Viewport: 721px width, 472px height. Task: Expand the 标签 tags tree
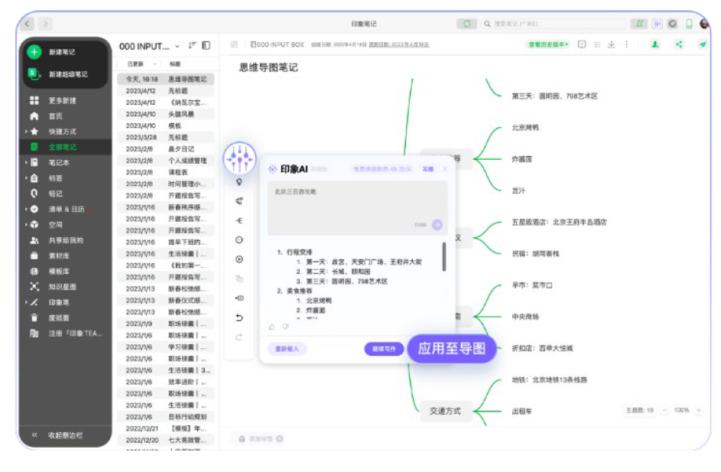click(26, 178)
